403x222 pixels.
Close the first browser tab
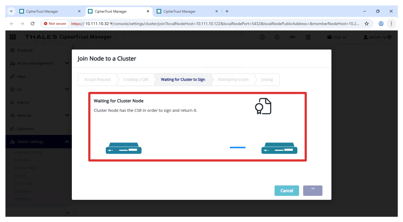[79, 11]
